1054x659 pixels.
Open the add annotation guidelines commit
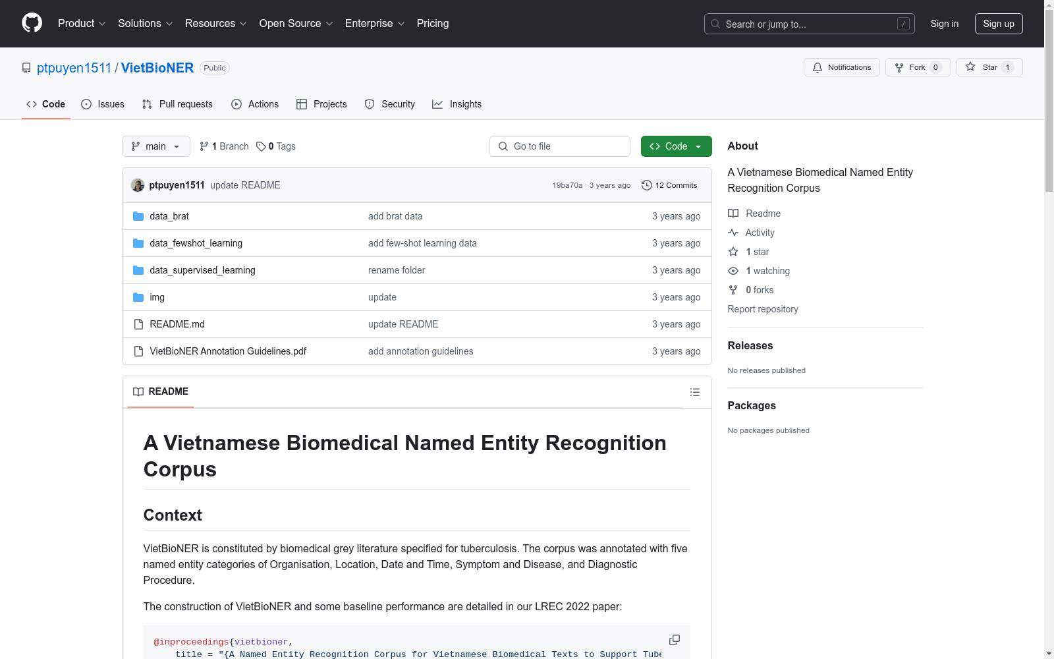click(x=421, y=351)
